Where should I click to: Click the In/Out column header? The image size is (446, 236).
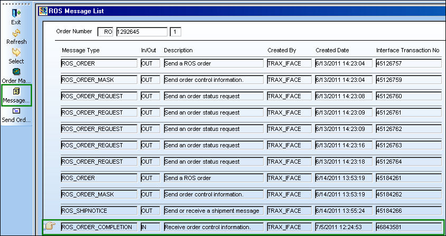coord(148,50)
